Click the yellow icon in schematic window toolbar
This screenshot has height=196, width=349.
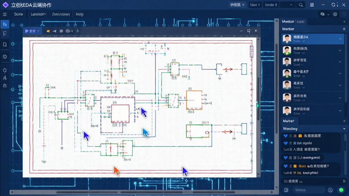tap(48, 31)
